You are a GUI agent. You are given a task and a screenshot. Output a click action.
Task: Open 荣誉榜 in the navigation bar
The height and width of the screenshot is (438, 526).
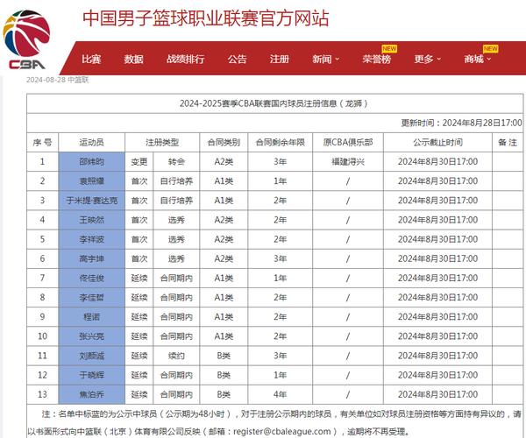pyautogui.click(x=376, y=59)
